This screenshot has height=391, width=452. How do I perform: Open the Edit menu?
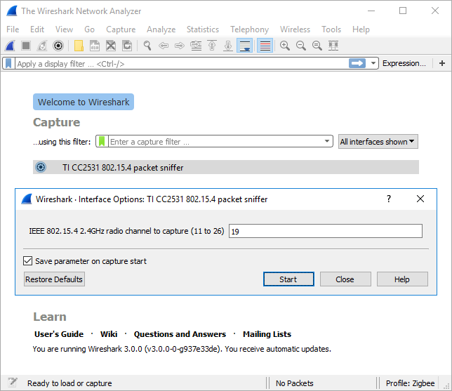point(37,29)
